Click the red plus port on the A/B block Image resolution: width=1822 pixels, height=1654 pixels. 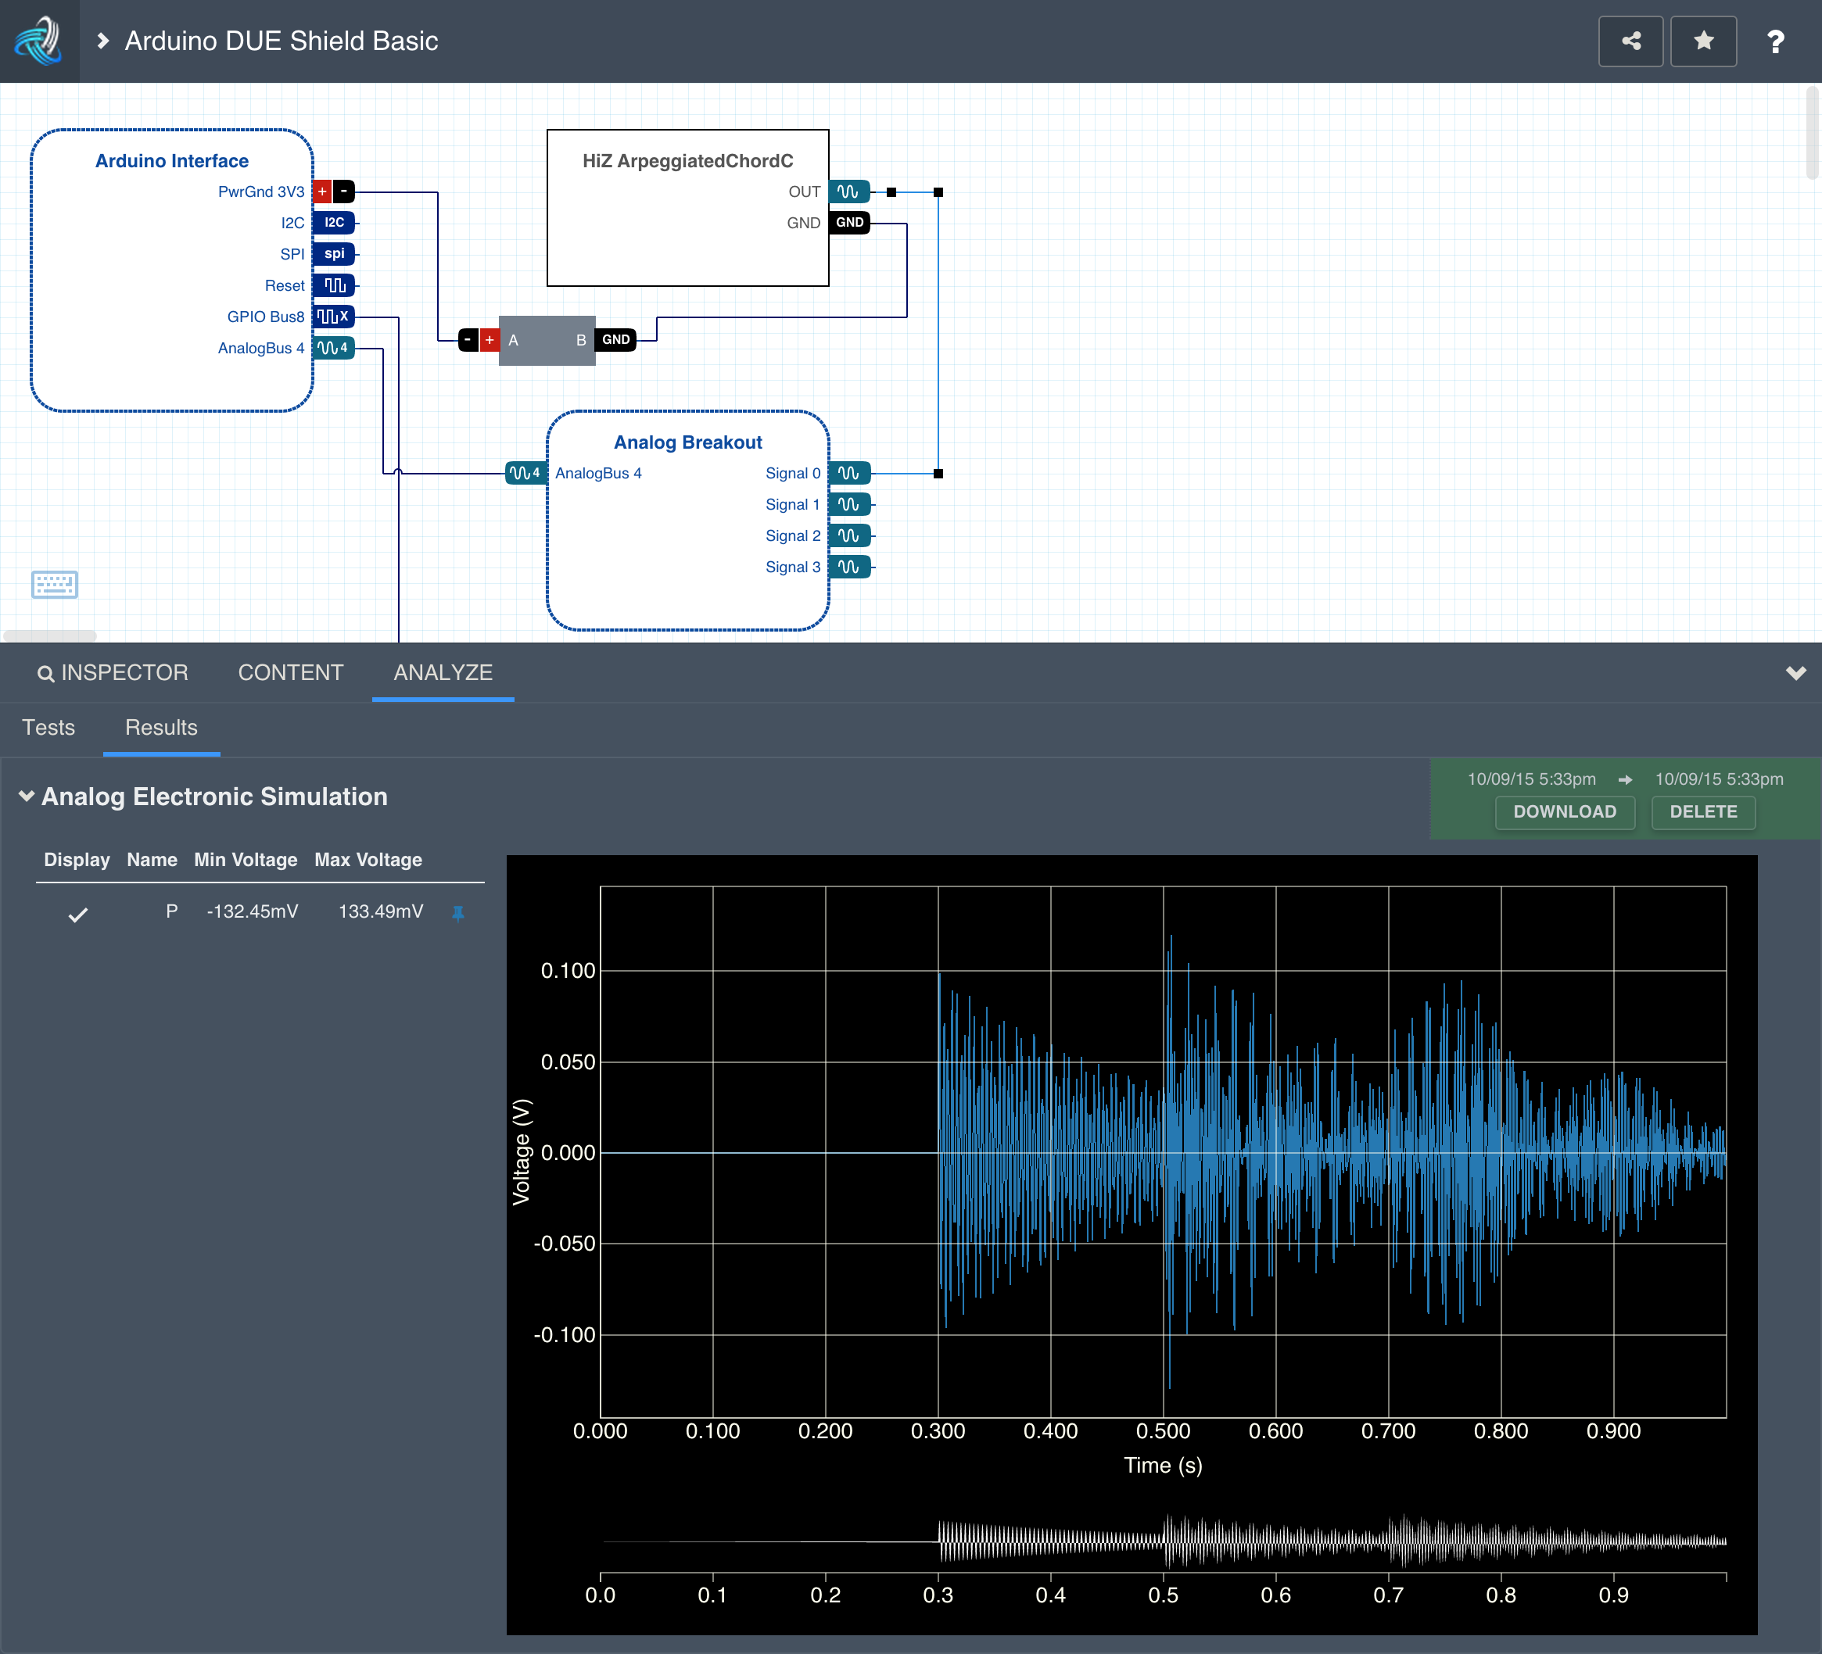pyautogui.click(x=489, y=340)
